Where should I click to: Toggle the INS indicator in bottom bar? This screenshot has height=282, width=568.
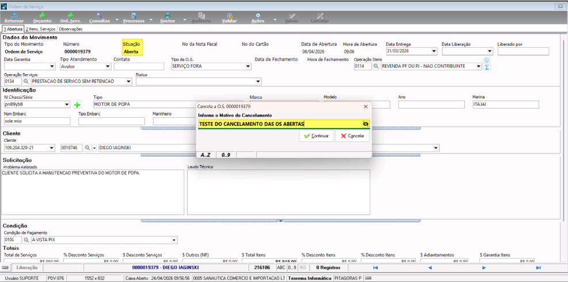coord(303,268)
